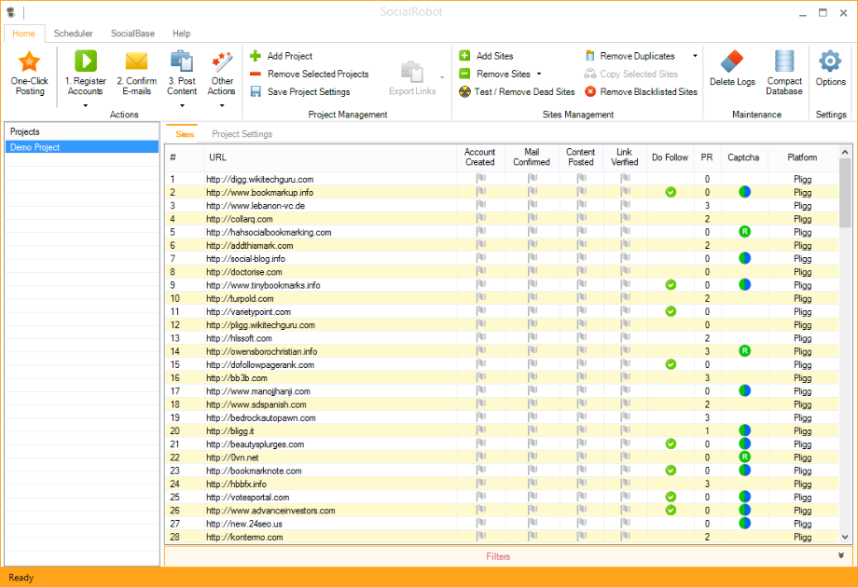Click the Compact Database icon
The image size is (858, 587).
coord(784,61)
